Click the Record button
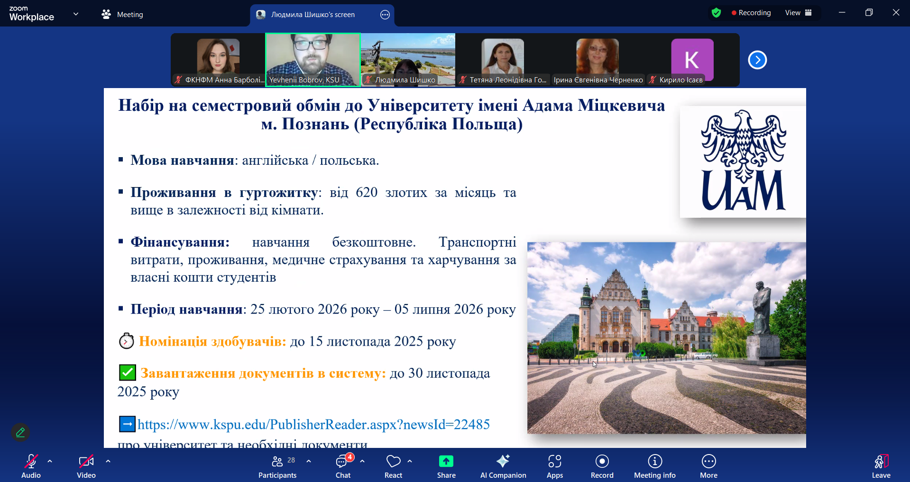 coord(601,465)
